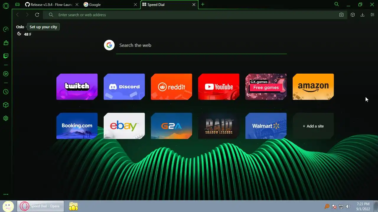This screenshot has height=212, width=378.
Task: Click the 48 F temperature reading
Action: click(27, 34)
